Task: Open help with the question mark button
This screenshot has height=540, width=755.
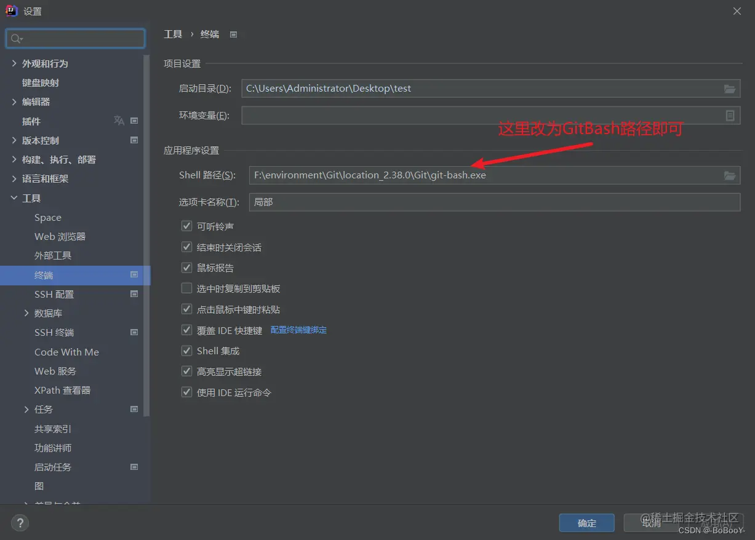Action: click(20, 523)
